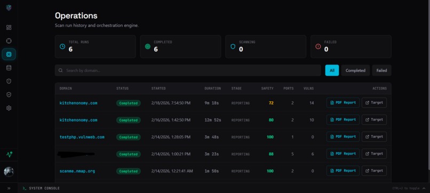This screenshot has width=430, height=193.
Task: Click the DOMAIN column header
Action: pos(66,89)
